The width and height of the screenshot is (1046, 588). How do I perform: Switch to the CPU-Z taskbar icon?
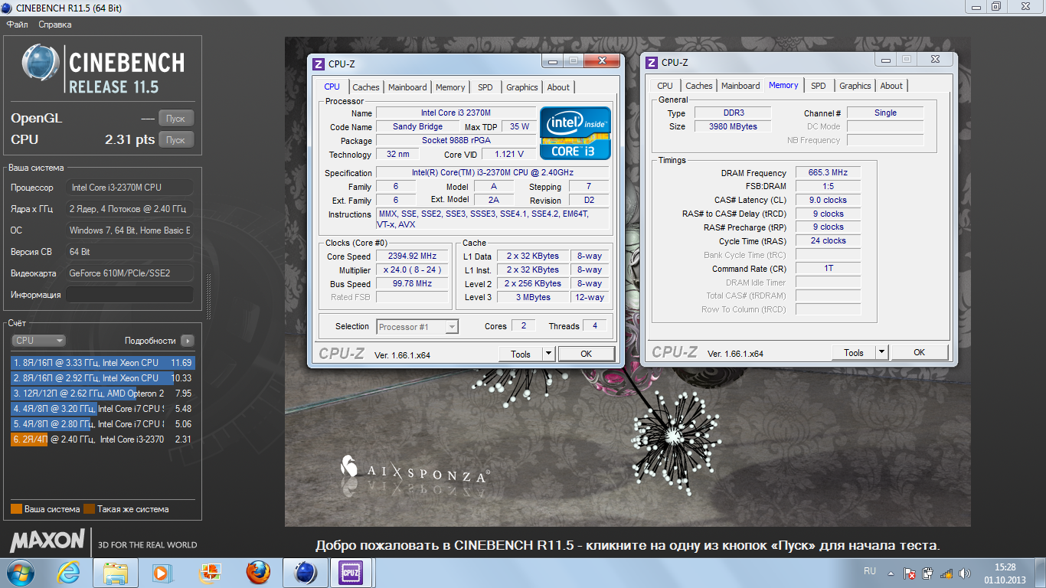351,572
